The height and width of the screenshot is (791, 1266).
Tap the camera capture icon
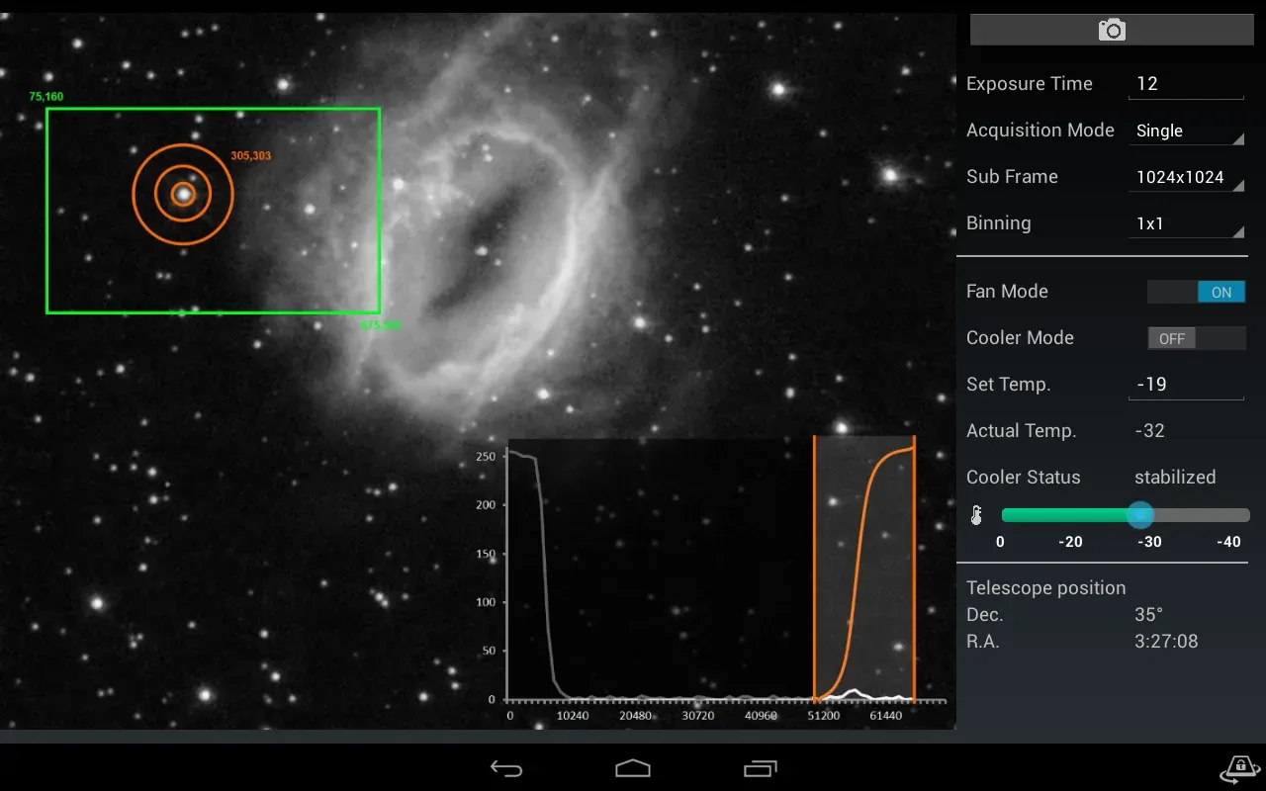pos(1112,30)
